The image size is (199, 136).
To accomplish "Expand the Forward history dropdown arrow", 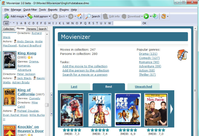I will 75,17.
